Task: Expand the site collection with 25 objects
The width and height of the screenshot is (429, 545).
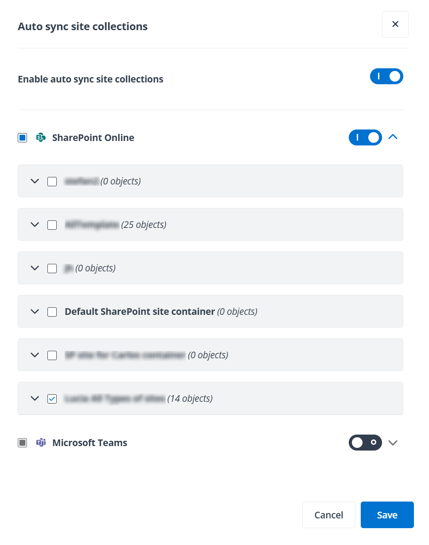Action: pyautogui.click(x=35, y=225)
